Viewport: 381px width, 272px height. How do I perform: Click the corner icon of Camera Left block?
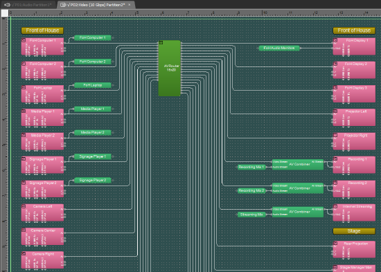(x=24, y=206)
